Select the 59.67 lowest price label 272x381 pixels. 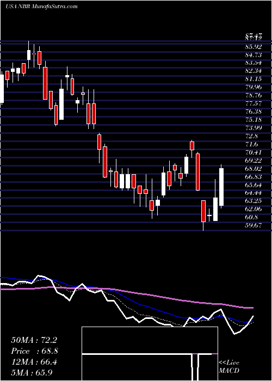click(x=254, y=225)
